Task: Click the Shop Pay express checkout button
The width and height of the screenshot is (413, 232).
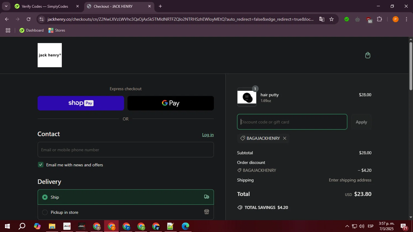Action: point(81,103)
